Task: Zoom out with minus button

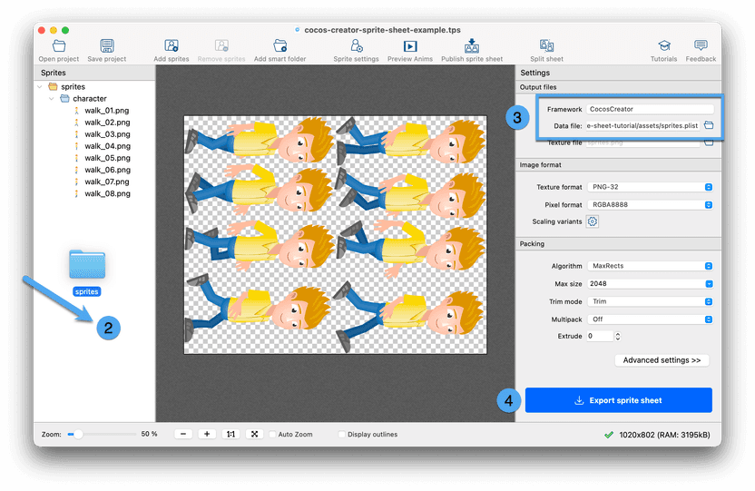Action: (x=183, y=434)
